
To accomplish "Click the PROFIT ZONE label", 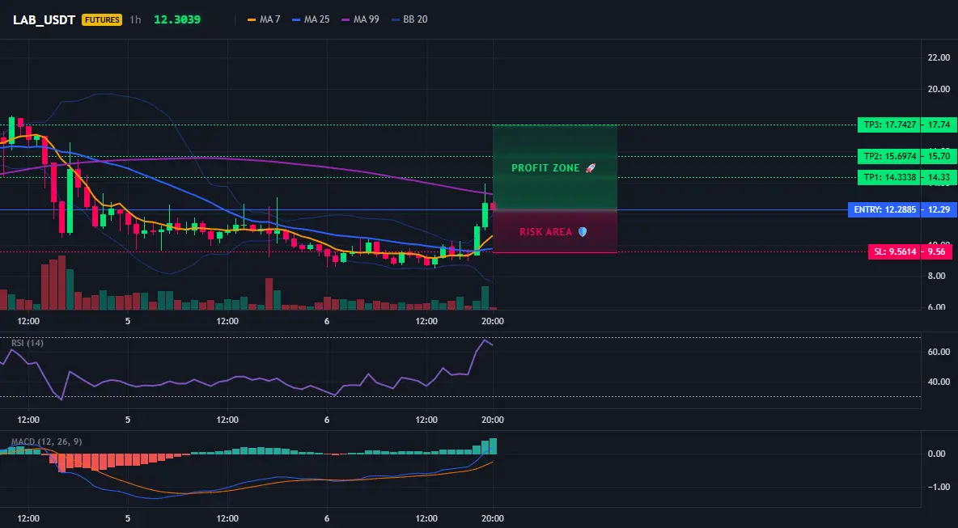I will pos(545,168).
